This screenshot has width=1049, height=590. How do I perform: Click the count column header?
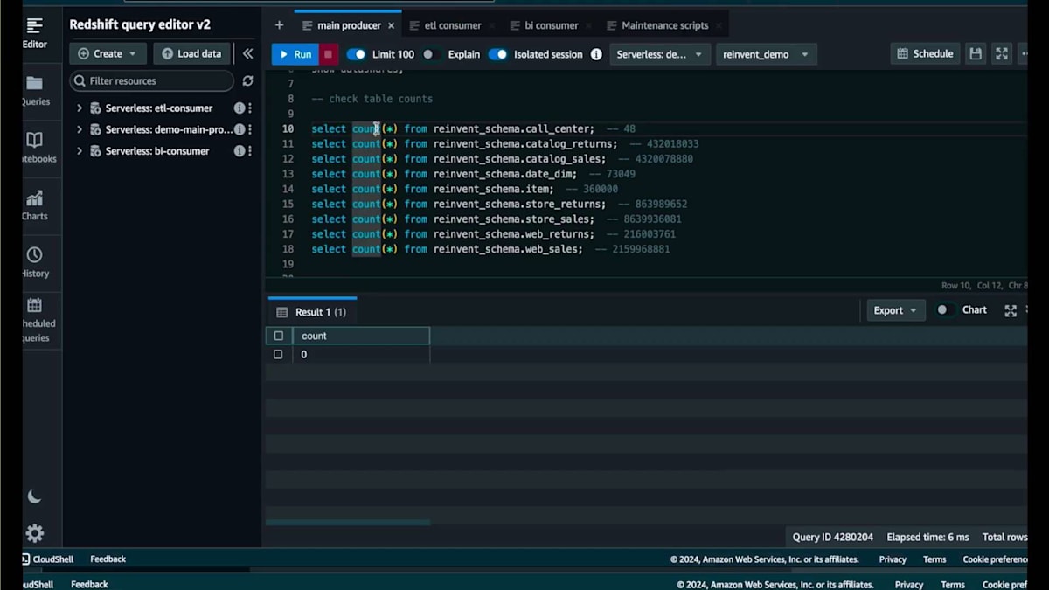pos(361,336)
